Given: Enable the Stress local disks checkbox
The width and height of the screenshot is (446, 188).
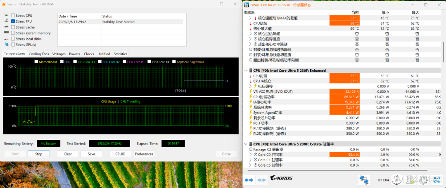Looking at the screenshot, I should (13, 39).
